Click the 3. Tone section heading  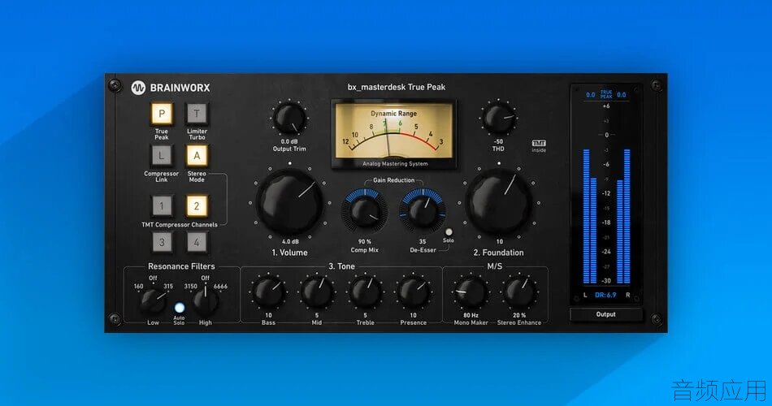pyautogui.click(x=341, y=266)
